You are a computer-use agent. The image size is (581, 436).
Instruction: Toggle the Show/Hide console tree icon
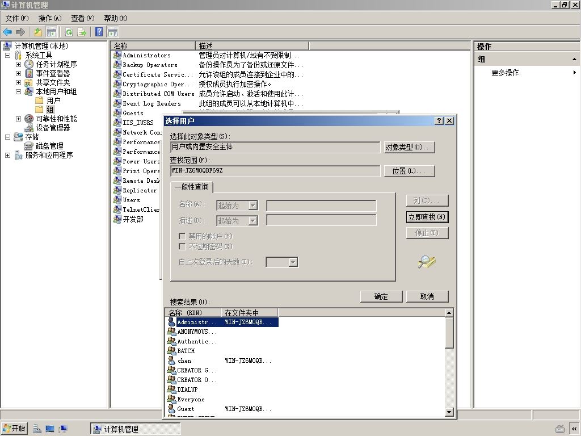click(52, 32)
